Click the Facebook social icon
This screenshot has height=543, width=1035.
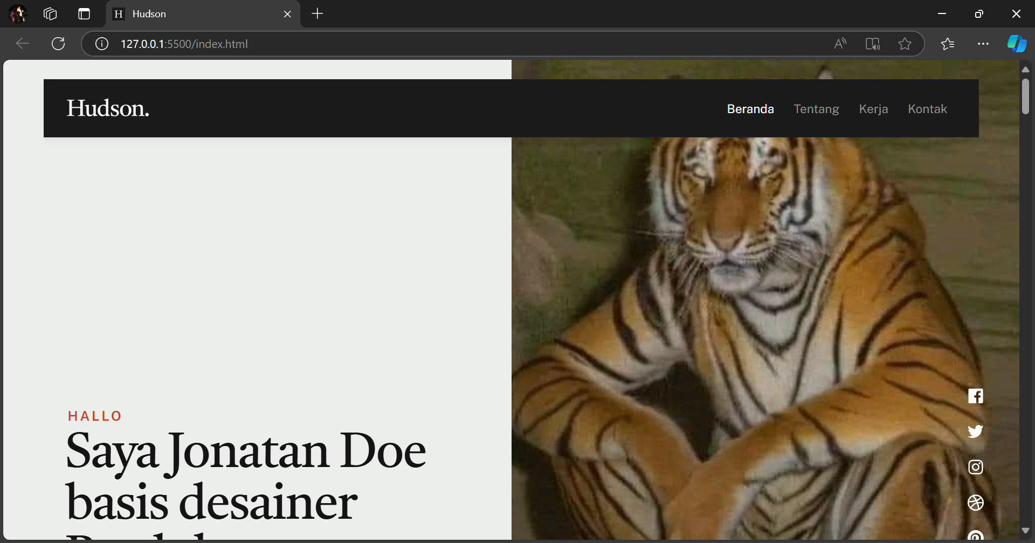tap(975, 396)
